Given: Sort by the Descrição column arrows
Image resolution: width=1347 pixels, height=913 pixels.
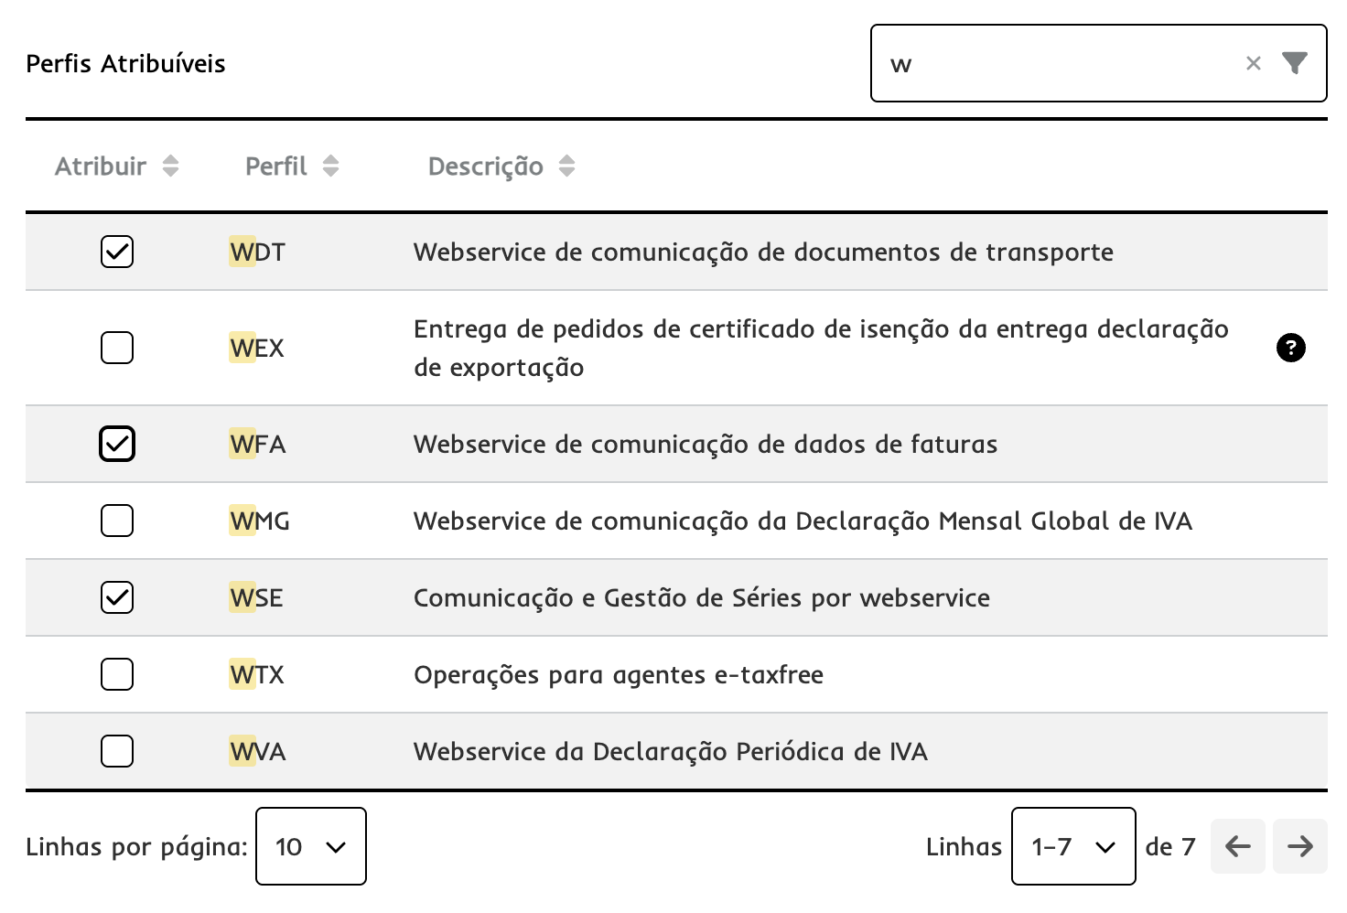Looking at the screenshot, I should tap(566, 166).
